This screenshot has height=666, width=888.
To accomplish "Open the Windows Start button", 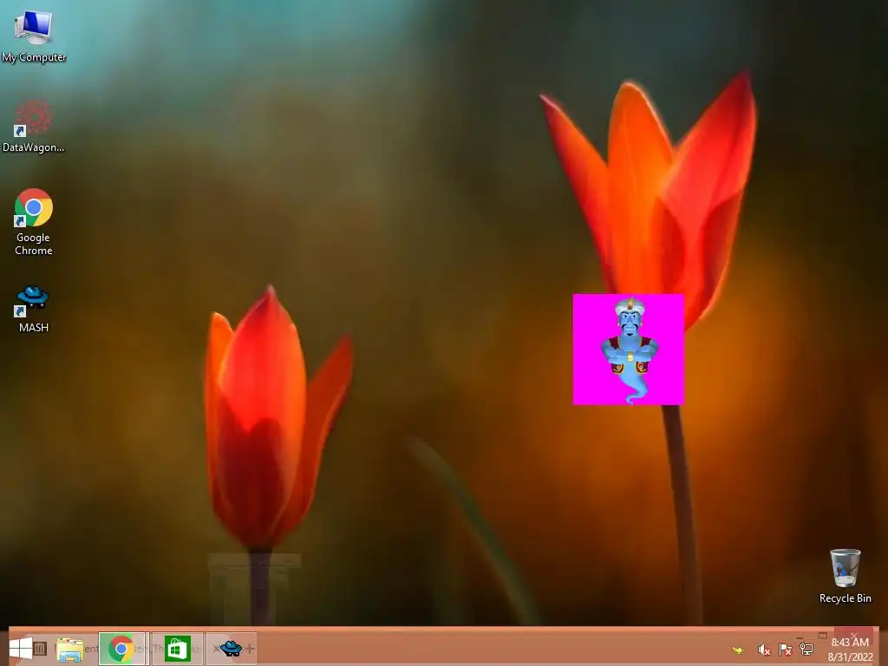I will pyautogui.click(x=21, y=649).
